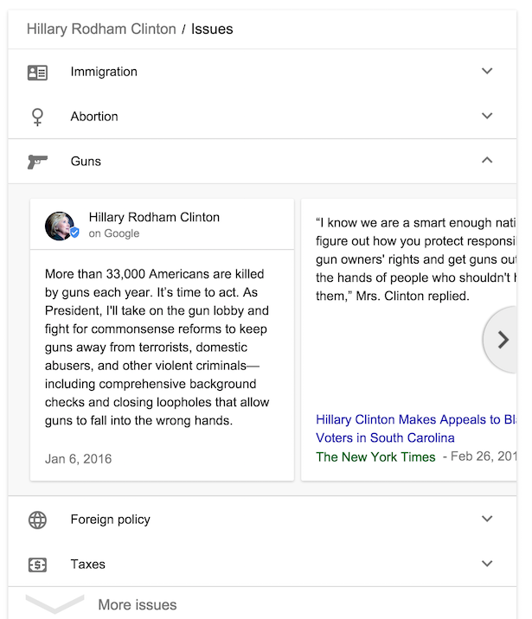The height and width of the screenshot is (619, 532).
Task: Collapse the Guns section chevron
Action: click(487, 161)
